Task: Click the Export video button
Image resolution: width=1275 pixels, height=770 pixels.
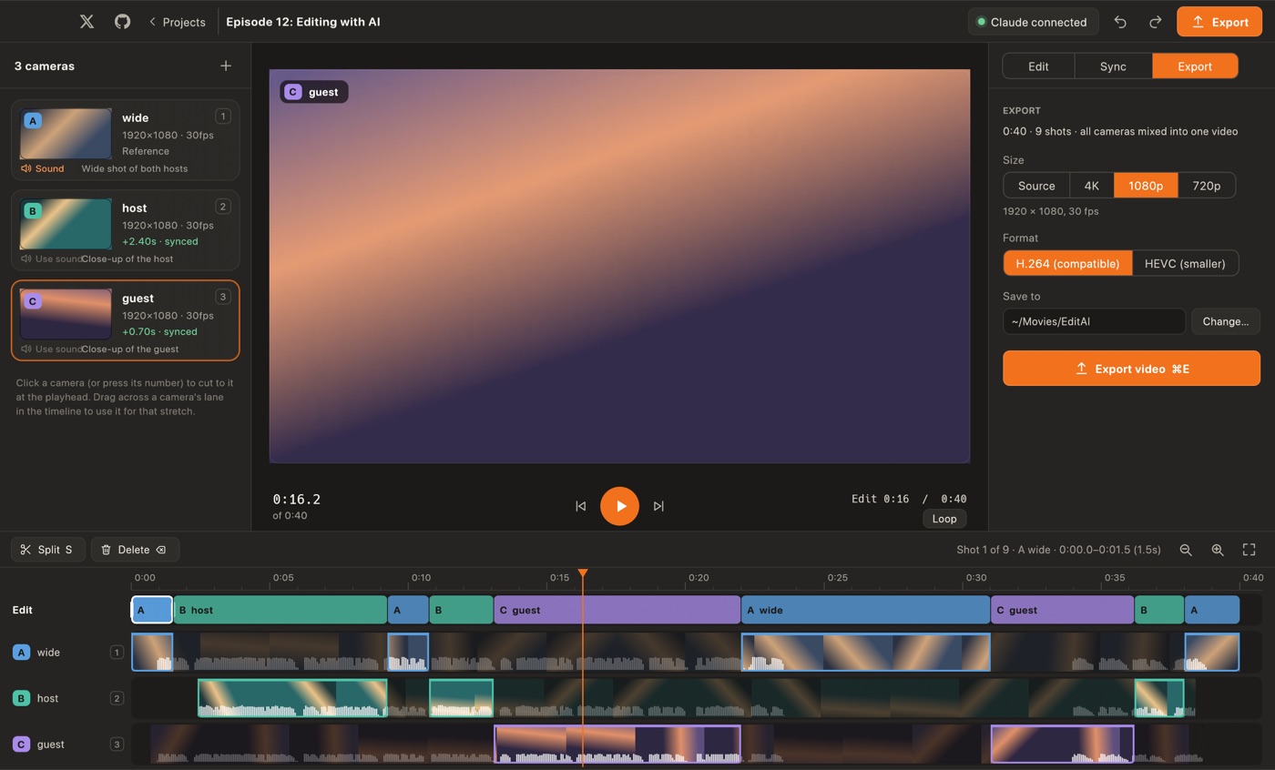Action: point(1131,369)
